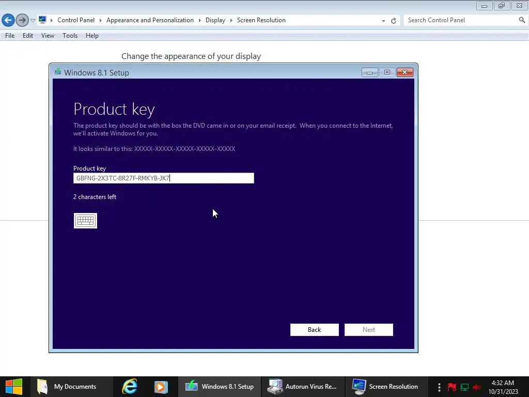Go Back in Windows 8.1 Setup
The image size is (529, 397).
pos(315,330)
